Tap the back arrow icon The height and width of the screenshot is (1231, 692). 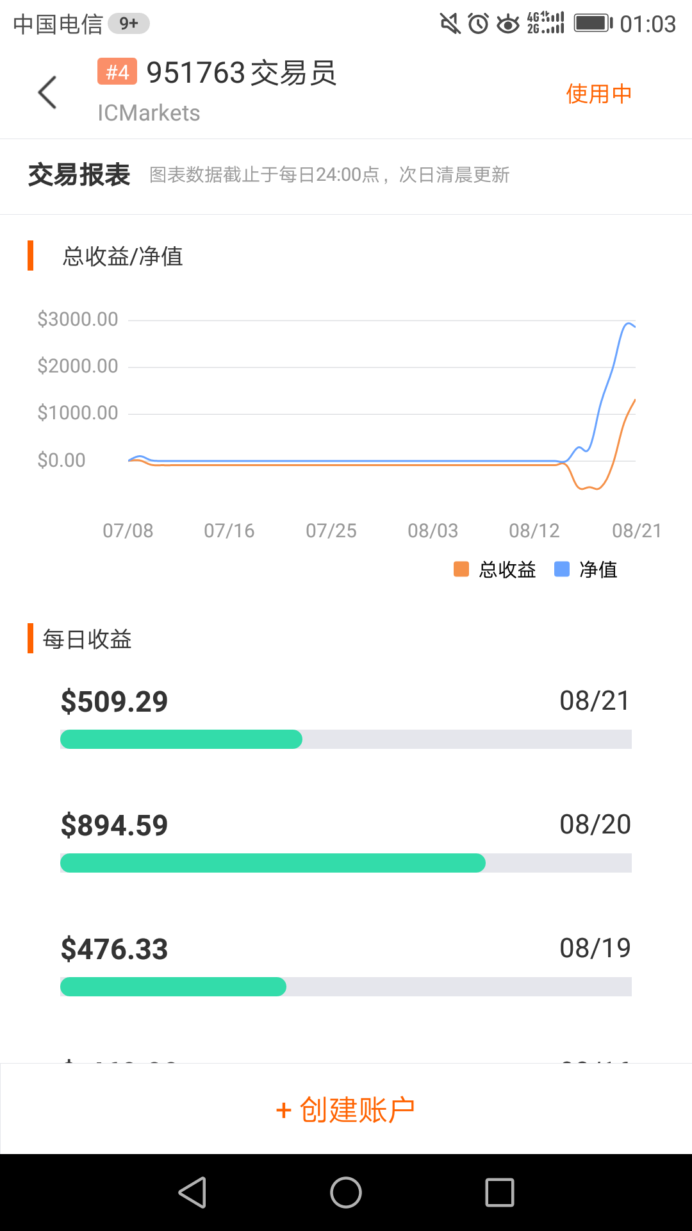pyautogui.click(x=48, y=93)
